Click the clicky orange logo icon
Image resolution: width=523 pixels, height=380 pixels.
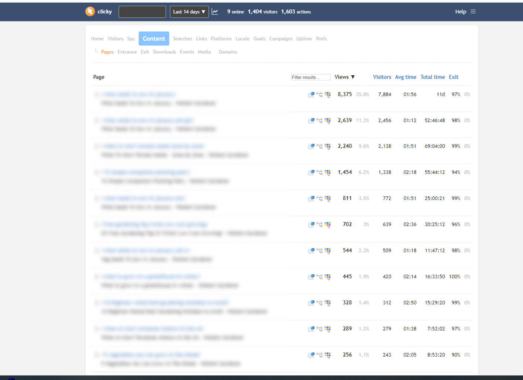[90, 12]
